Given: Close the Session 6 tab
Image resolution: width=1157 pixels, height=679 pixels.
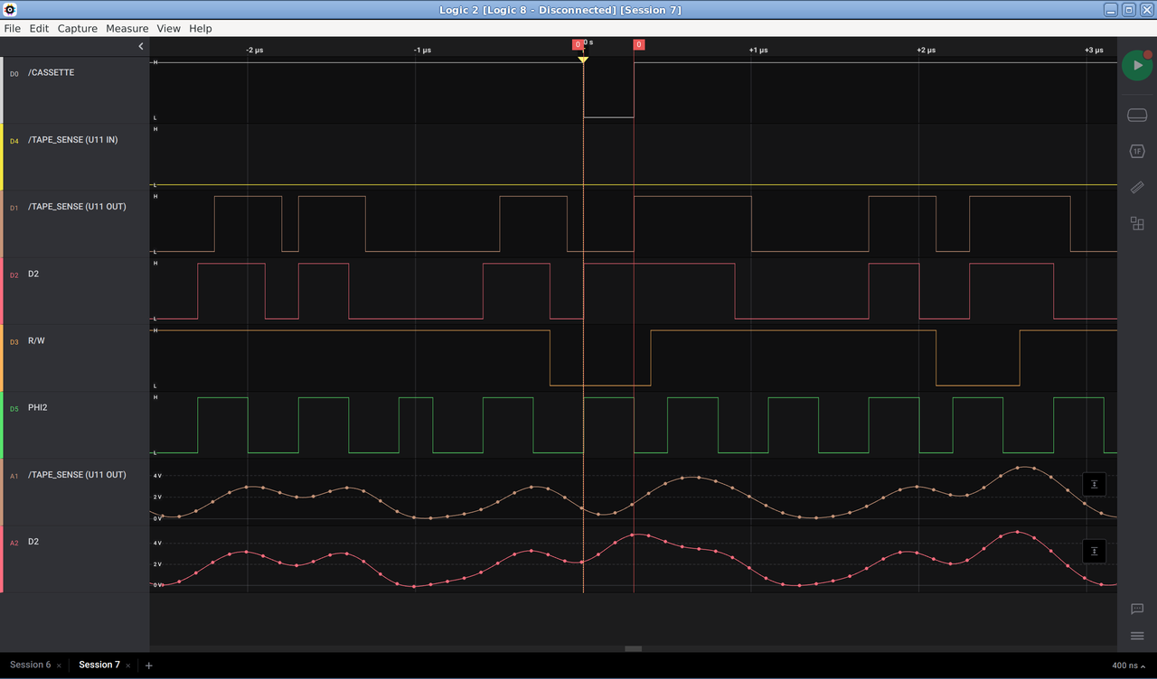Looking at the screenshot, I should point(59,665).
